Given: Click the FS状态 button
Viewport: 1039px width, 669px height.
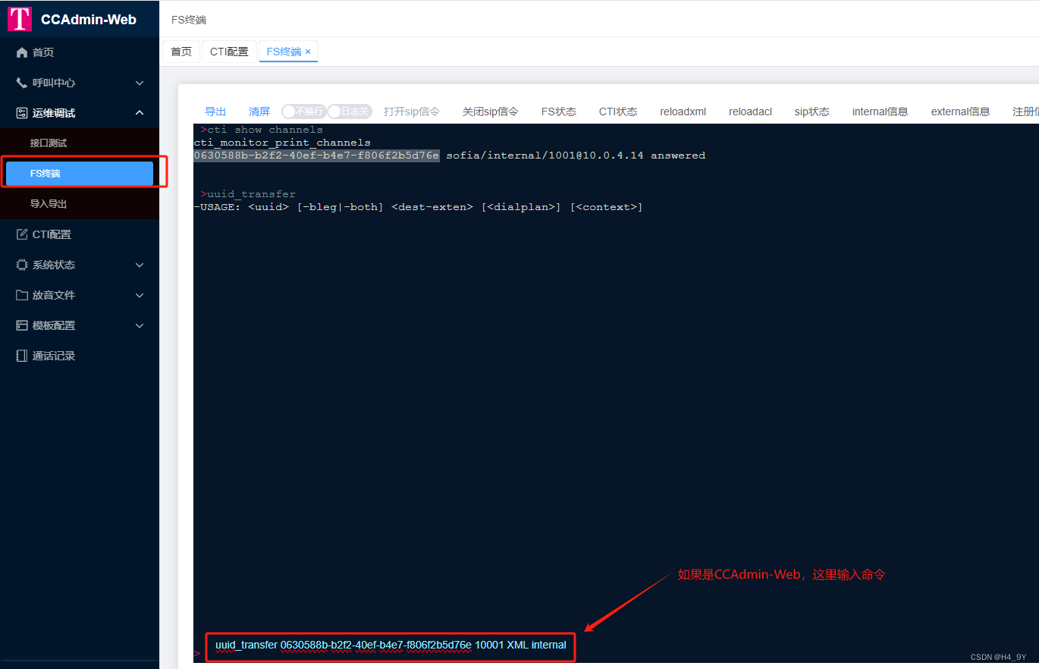Looking at the screenshot, I should coord(559,111).
